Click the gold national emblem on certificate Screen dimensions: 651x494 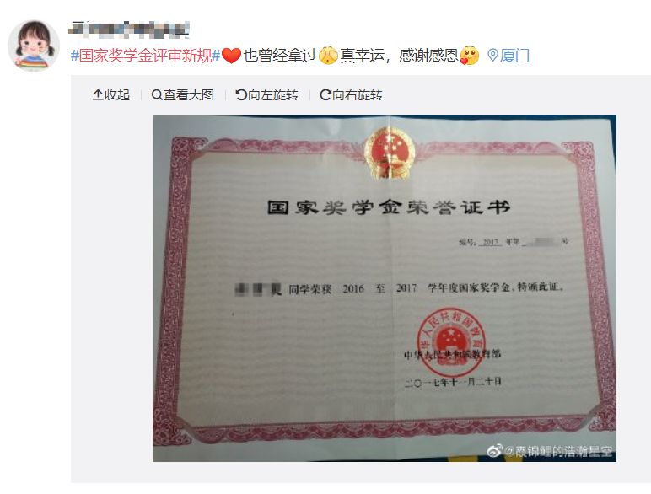point(389,153)
